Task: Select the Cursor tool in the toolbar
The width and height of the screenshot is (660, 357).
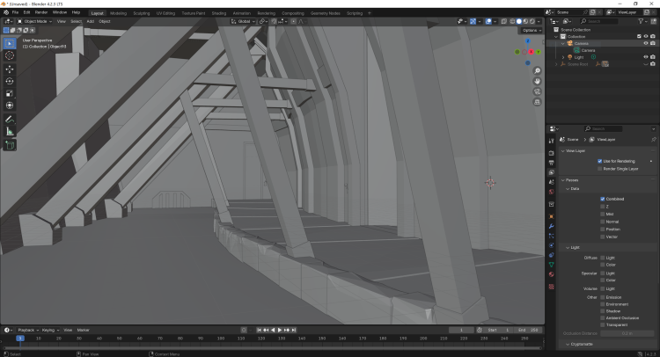Action: [x=10, y=55]
